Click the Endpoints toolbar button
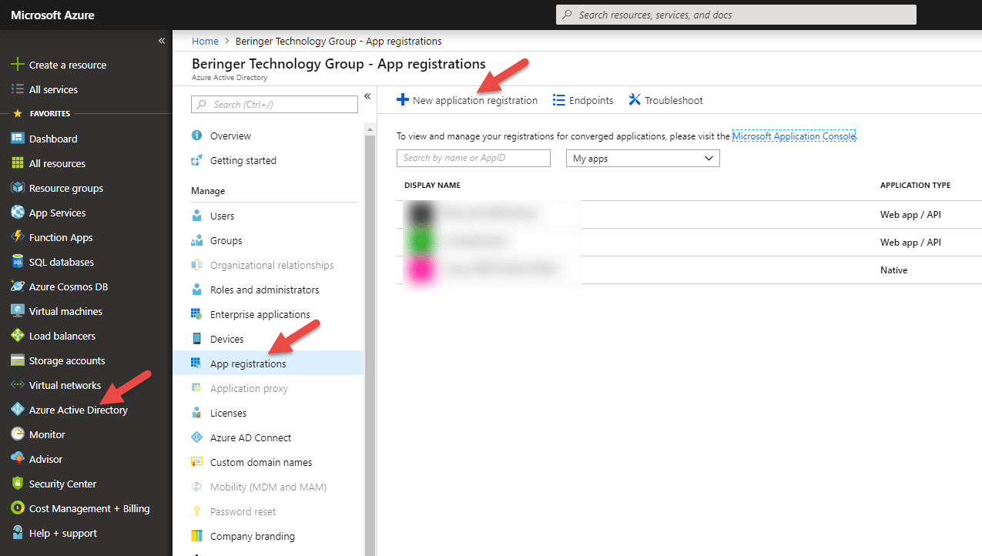The width and height of the screenshot is (982, 556). (583, 100)
